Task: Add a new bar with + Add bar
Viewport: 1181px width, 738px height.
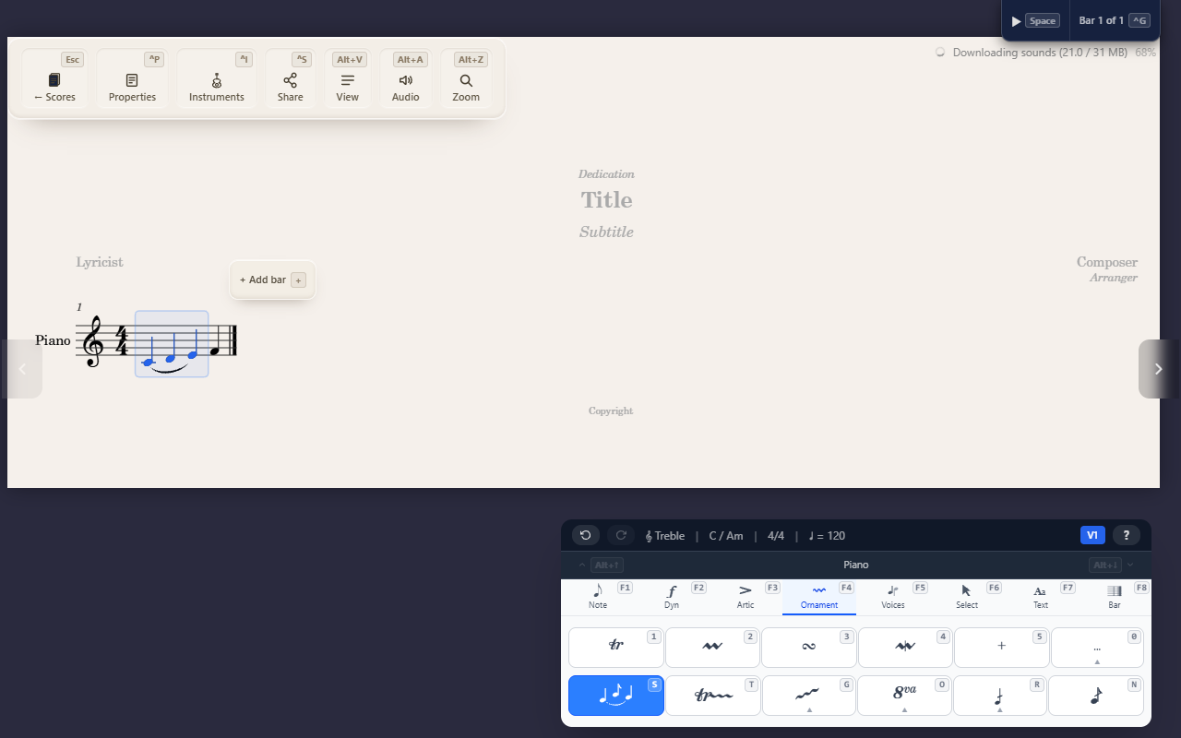Action: pyautogui.click(x=272, y=280)
